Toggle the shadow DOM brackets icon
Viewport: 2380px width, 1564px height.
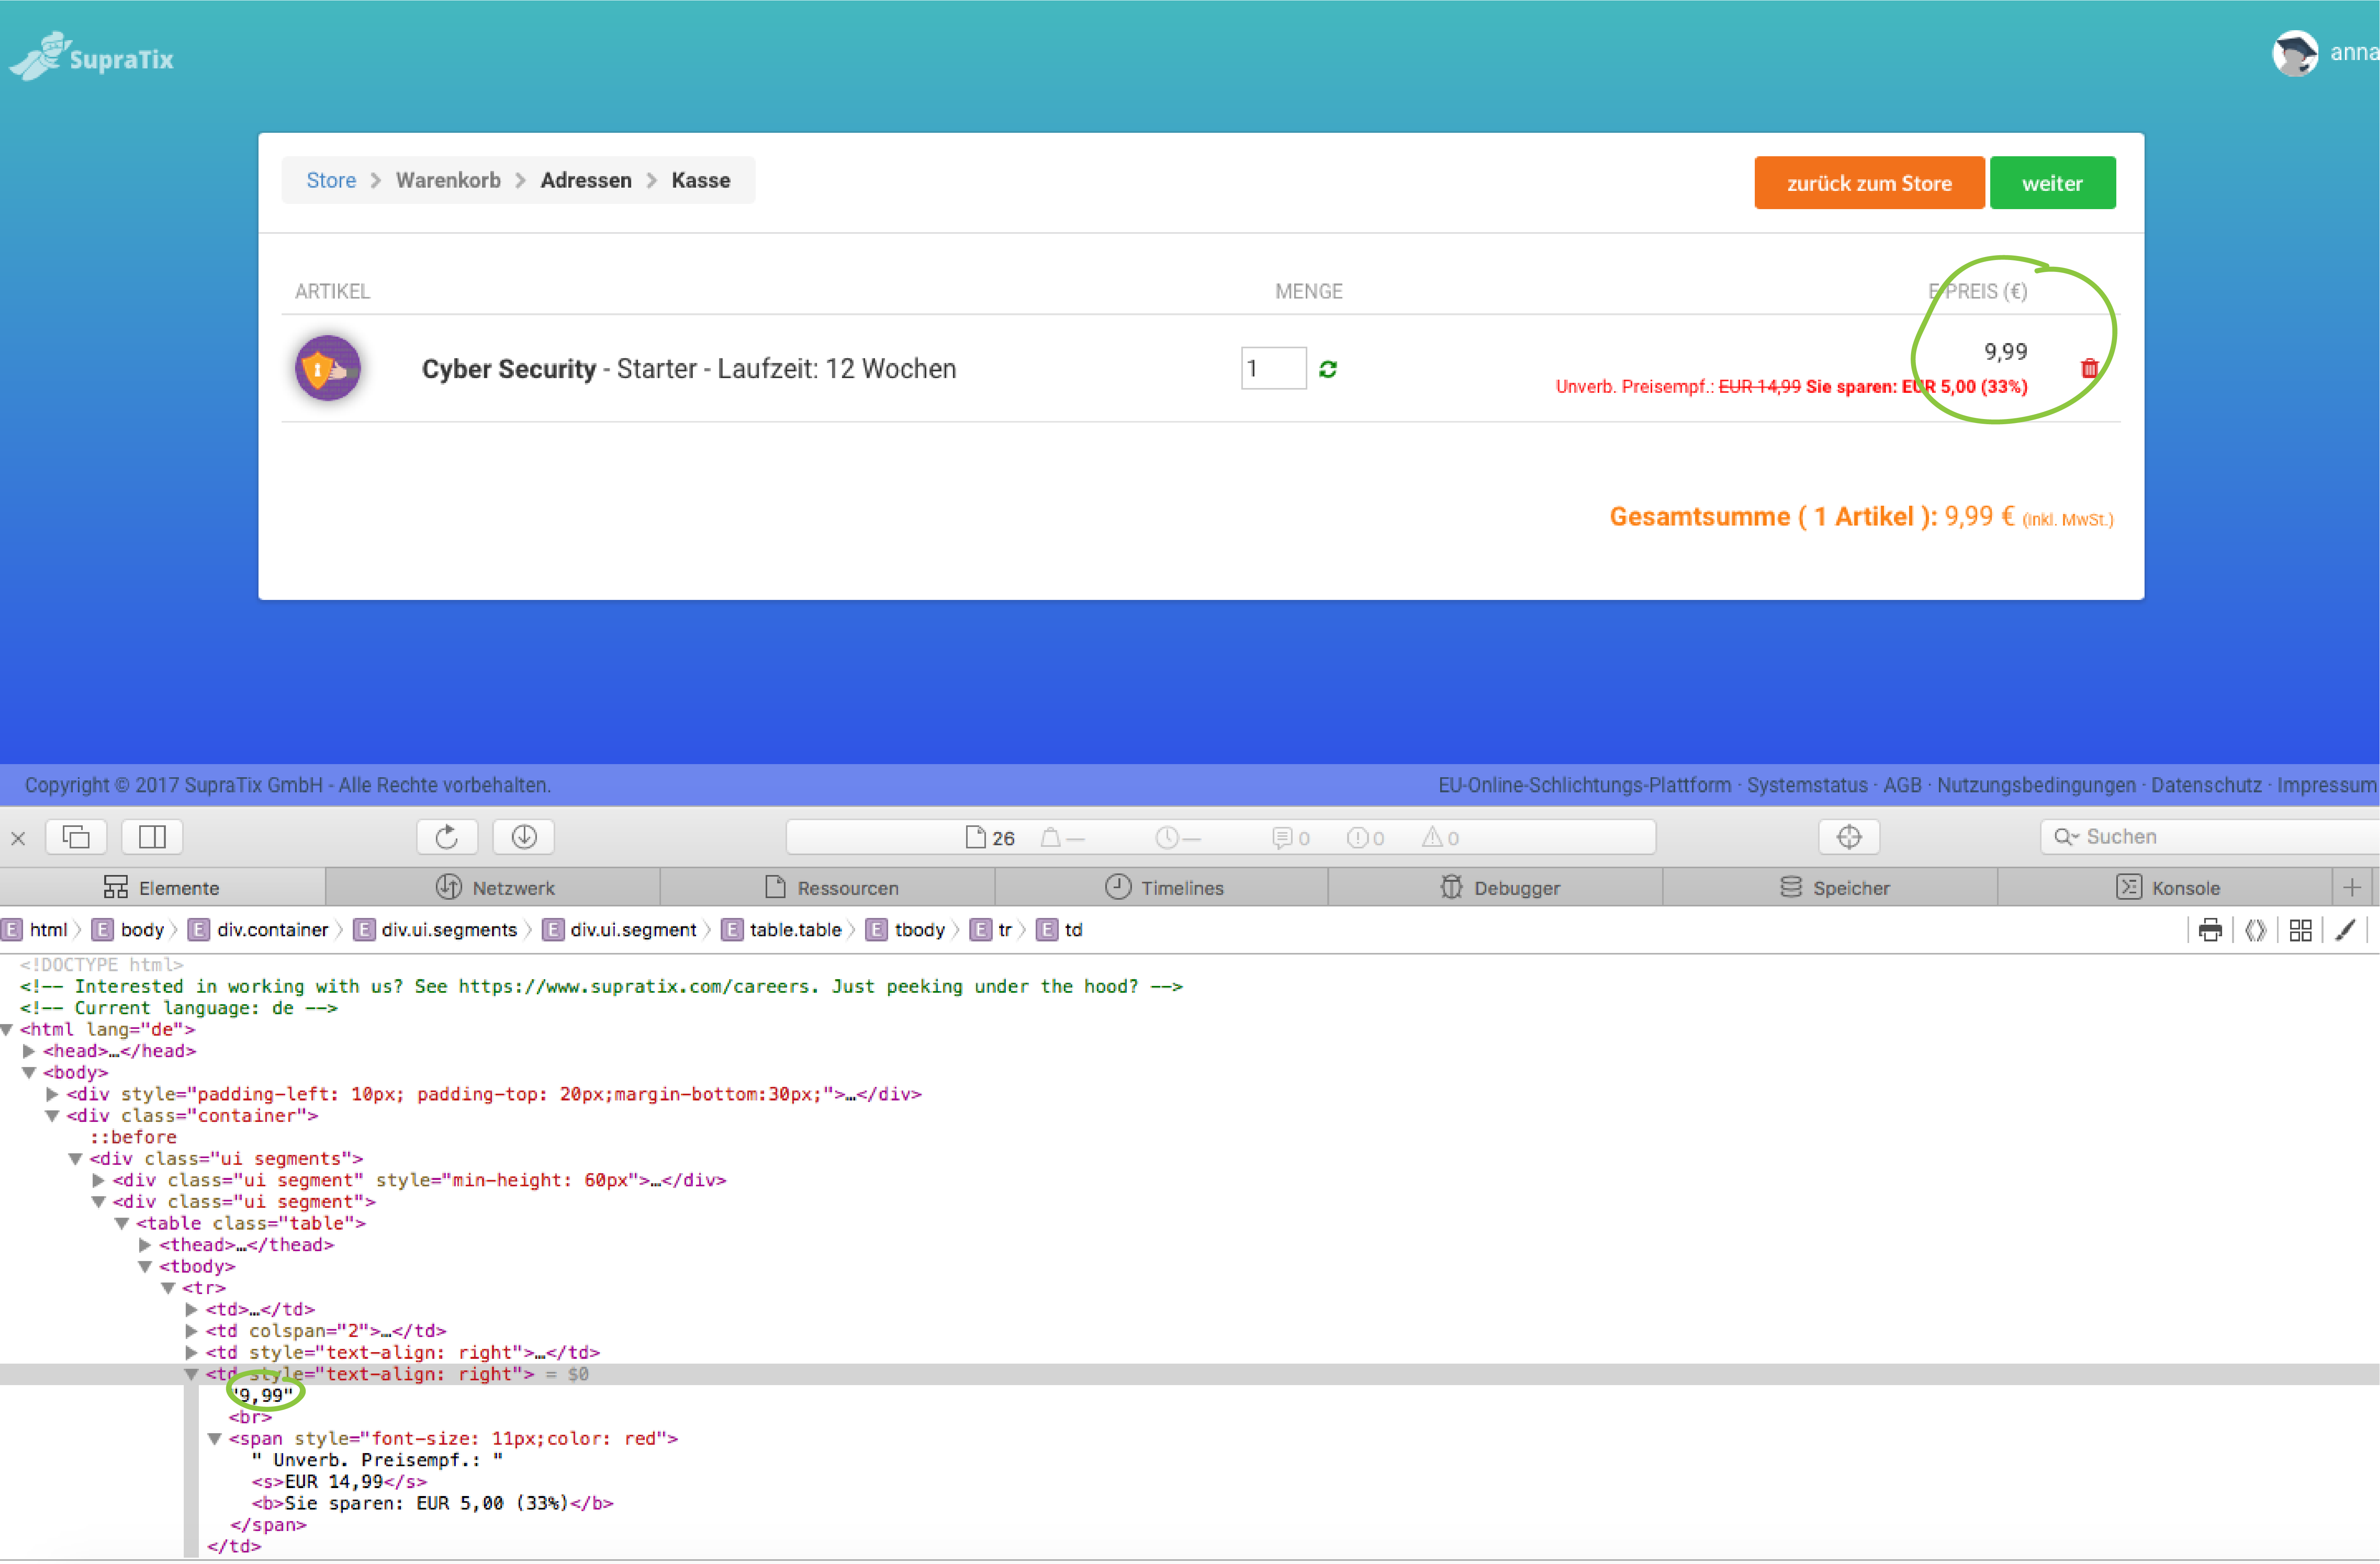[x=2255, y=929]
